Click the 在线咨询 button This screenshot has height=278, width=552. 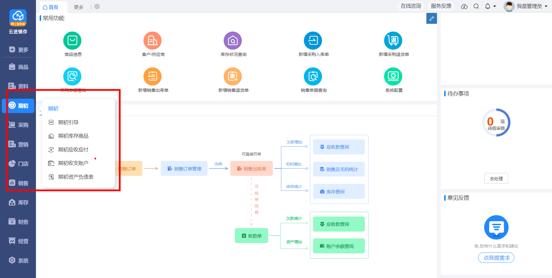[x=411, y=6]
